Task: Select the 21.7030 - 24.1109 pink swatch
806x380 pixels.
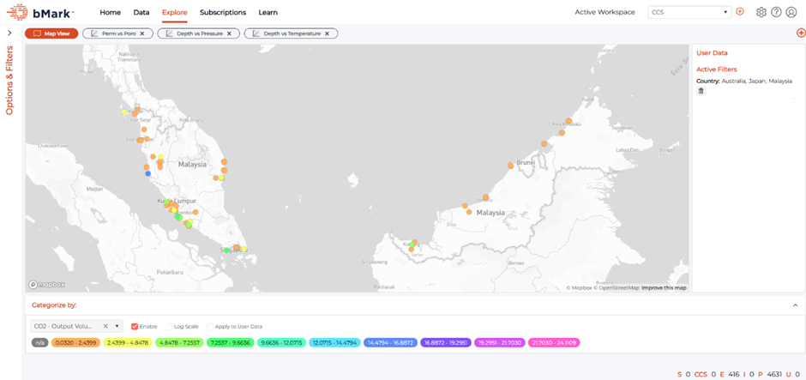Action: point(554,342)
